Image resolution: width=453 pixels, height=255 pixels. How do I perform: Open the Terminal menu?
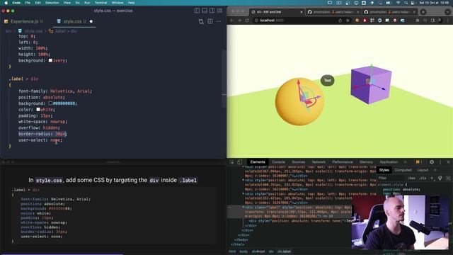coord(101,3)
